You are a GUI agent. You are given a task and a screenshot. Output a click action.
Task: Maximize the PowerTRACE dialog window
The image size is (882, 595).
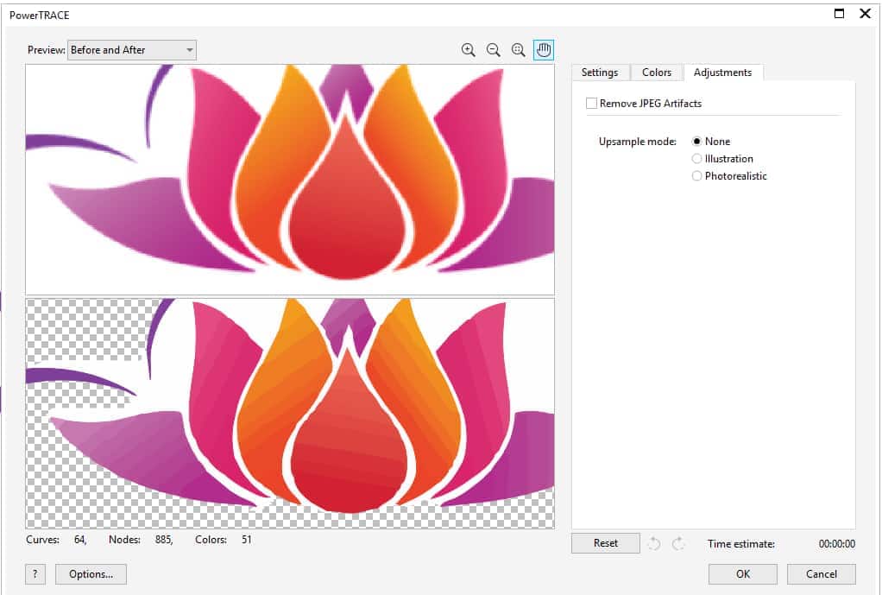(x=838, y=14)
